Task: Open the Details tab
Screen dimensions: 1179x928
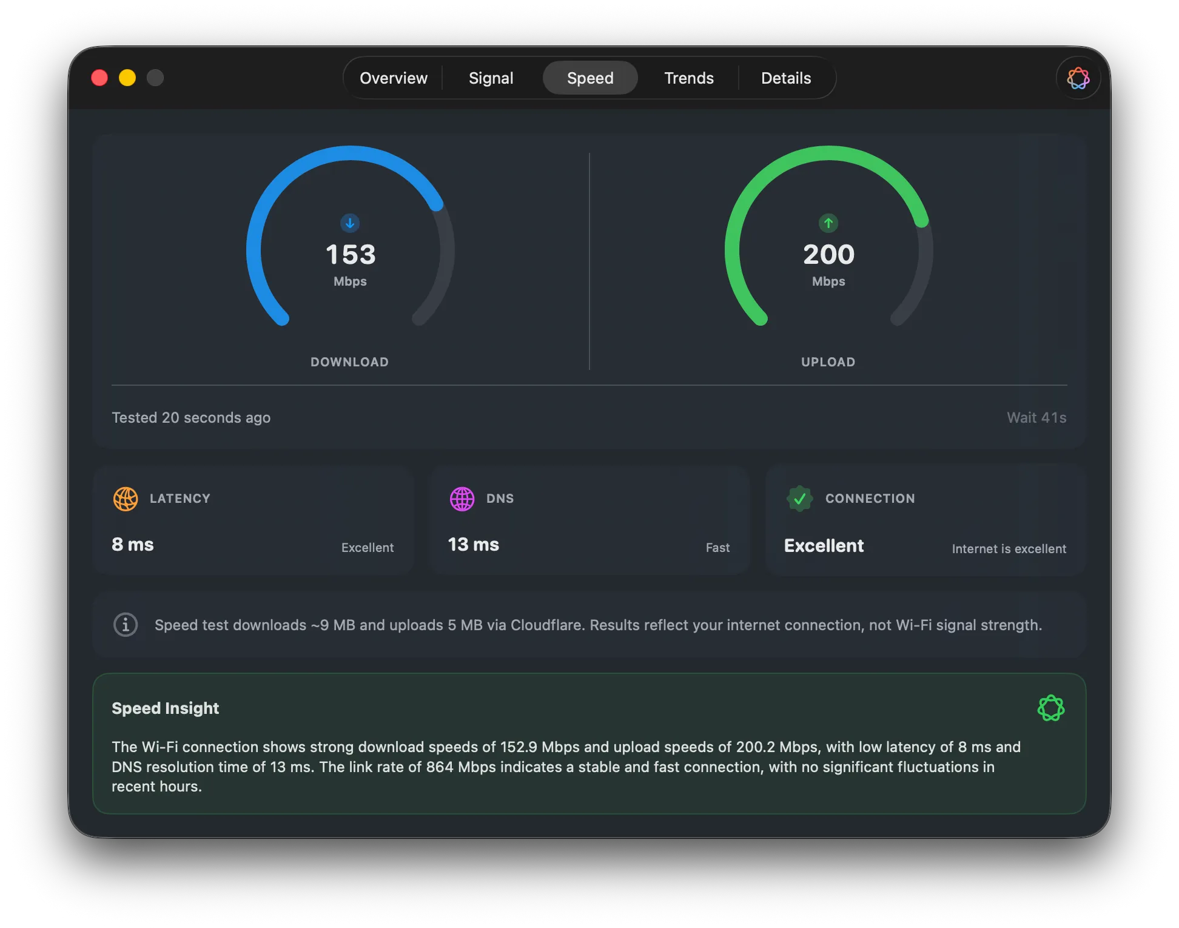Action: (x=785, y=78)
